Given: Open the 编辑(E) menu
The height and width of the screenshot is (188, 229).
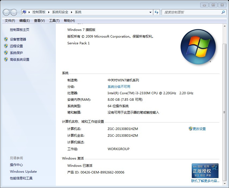Looking at the screenshot, I should (24, 21).
